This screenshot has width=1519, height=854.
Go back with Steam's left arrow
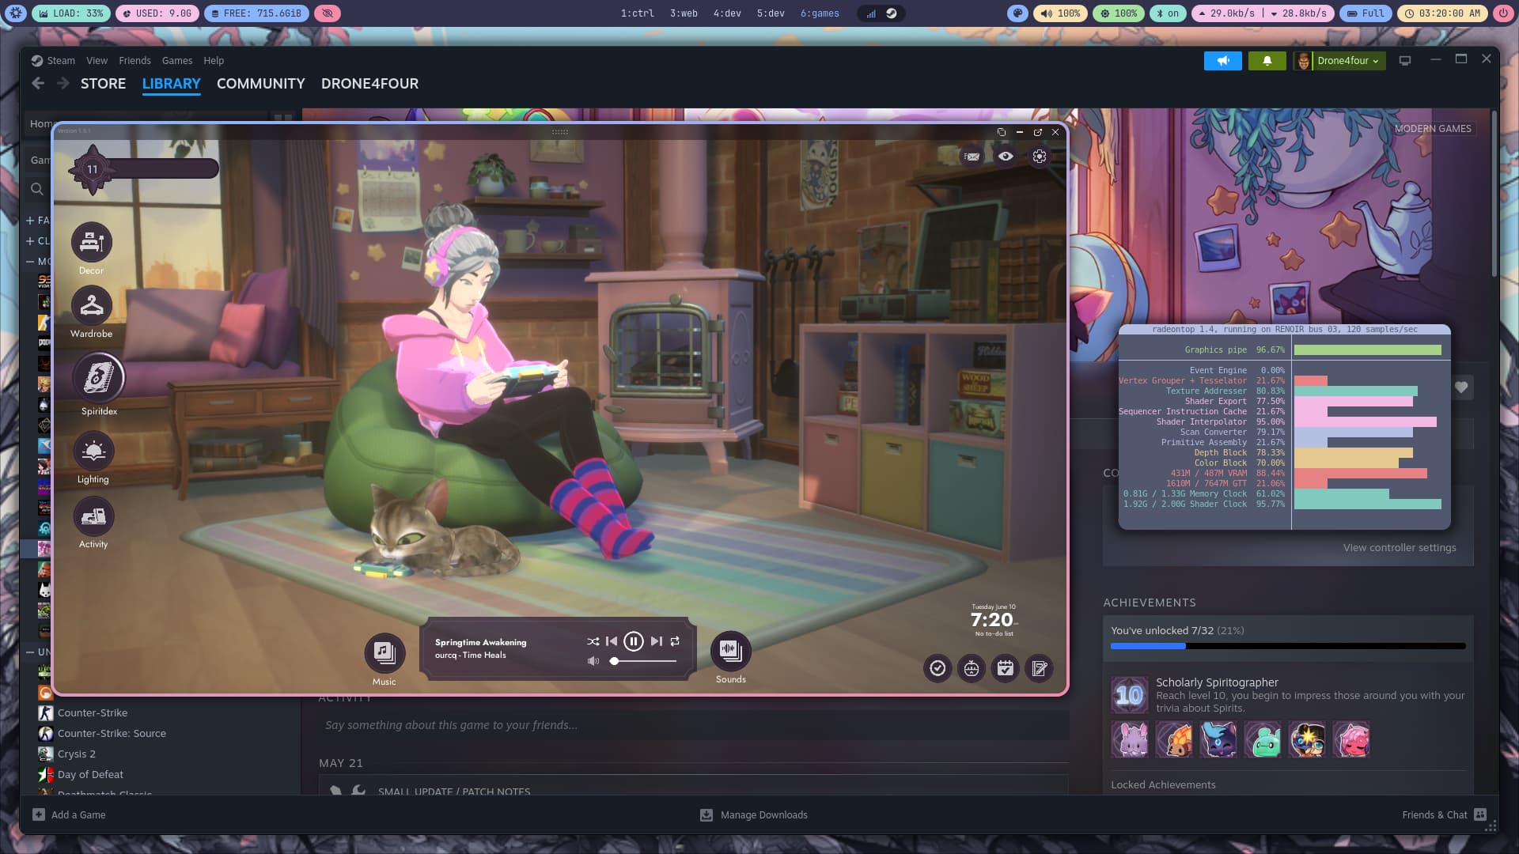coord(38,83)
